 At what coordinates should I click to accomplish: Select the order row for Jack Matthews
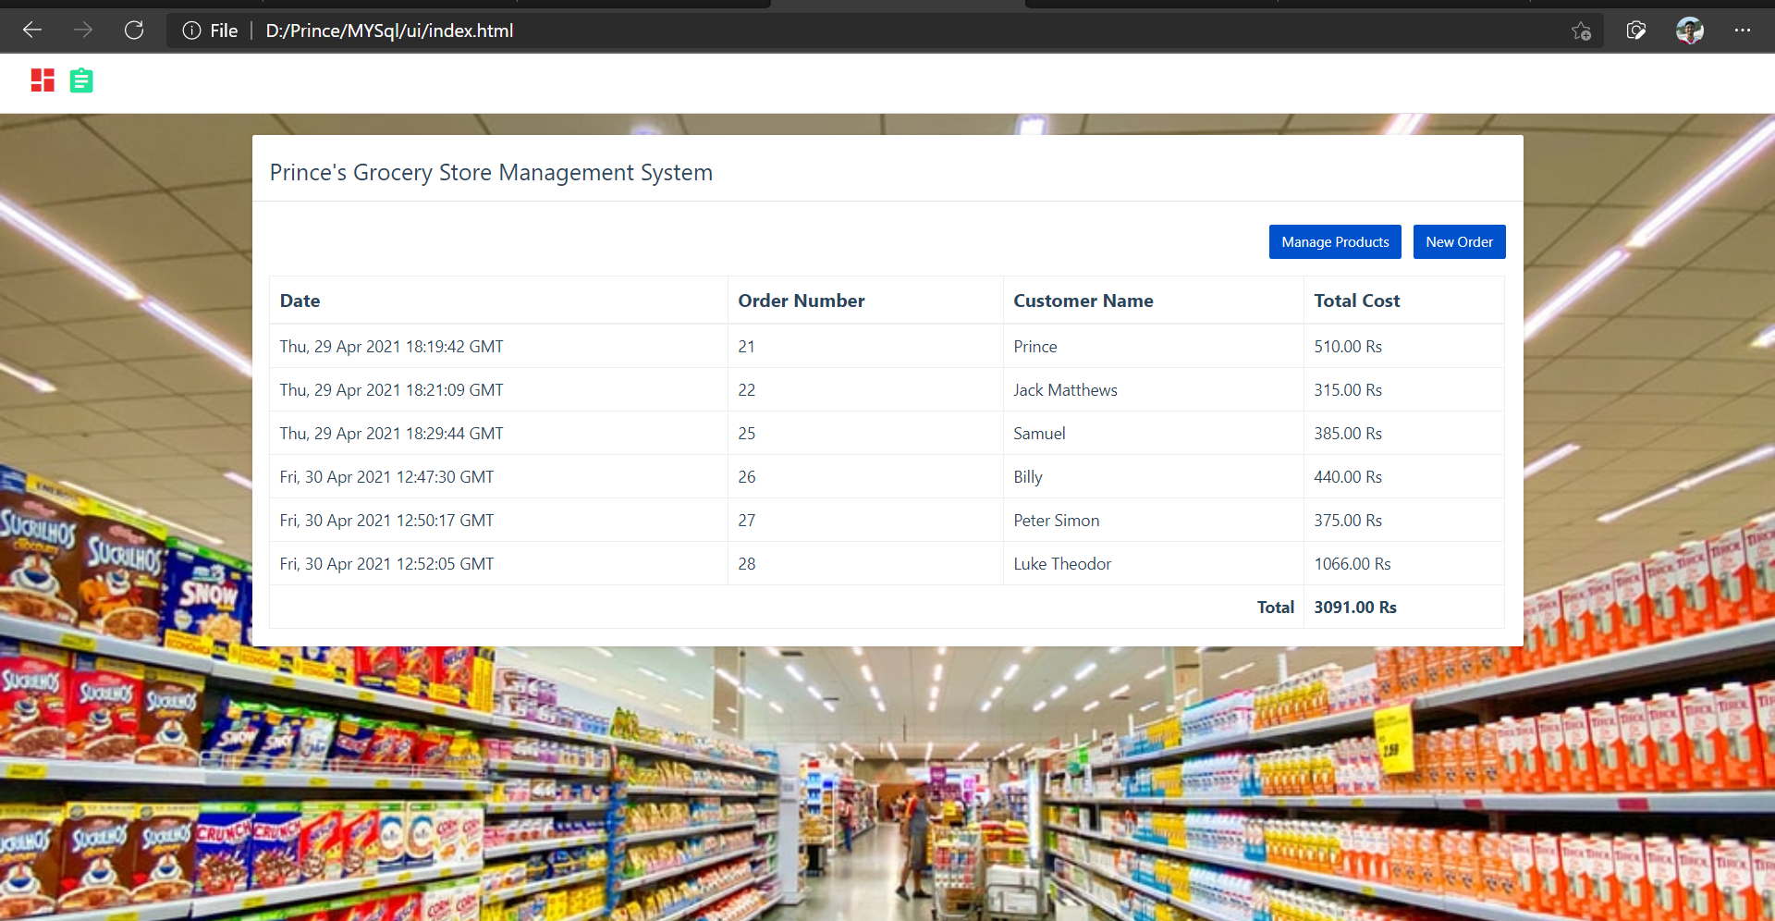(887, 390)
